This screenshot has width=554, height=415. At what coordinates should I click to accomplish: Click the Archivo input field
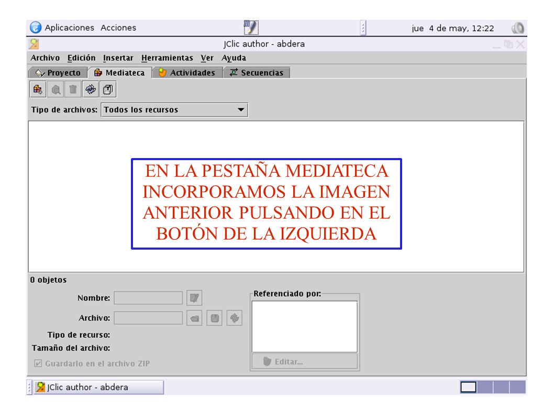pyautogui.click(x=148, y=318)
